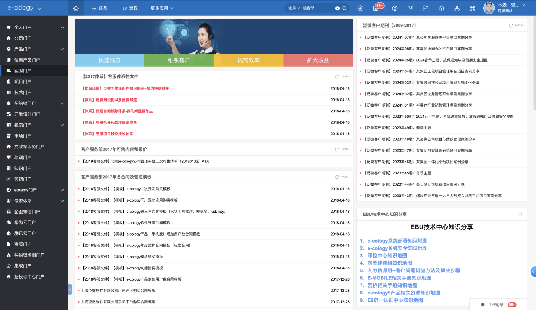This screenshot has width=536, height=310.
Task: Clear the search box with the X icon
Action: [337, 8]
